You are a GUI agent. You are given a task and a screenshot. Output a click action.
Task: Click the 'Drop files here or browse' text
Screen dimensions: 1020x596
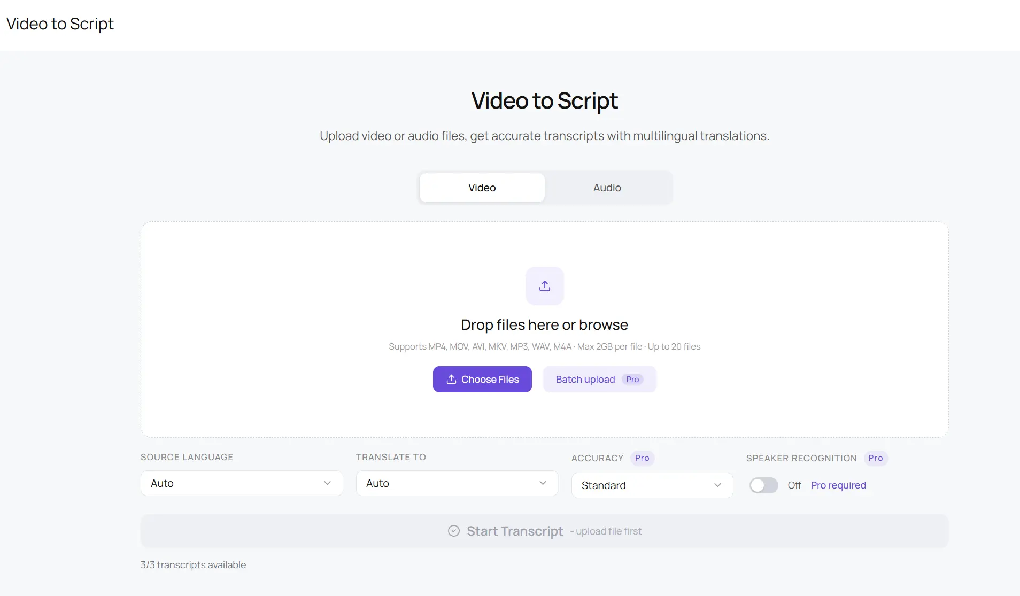(544, 324)
